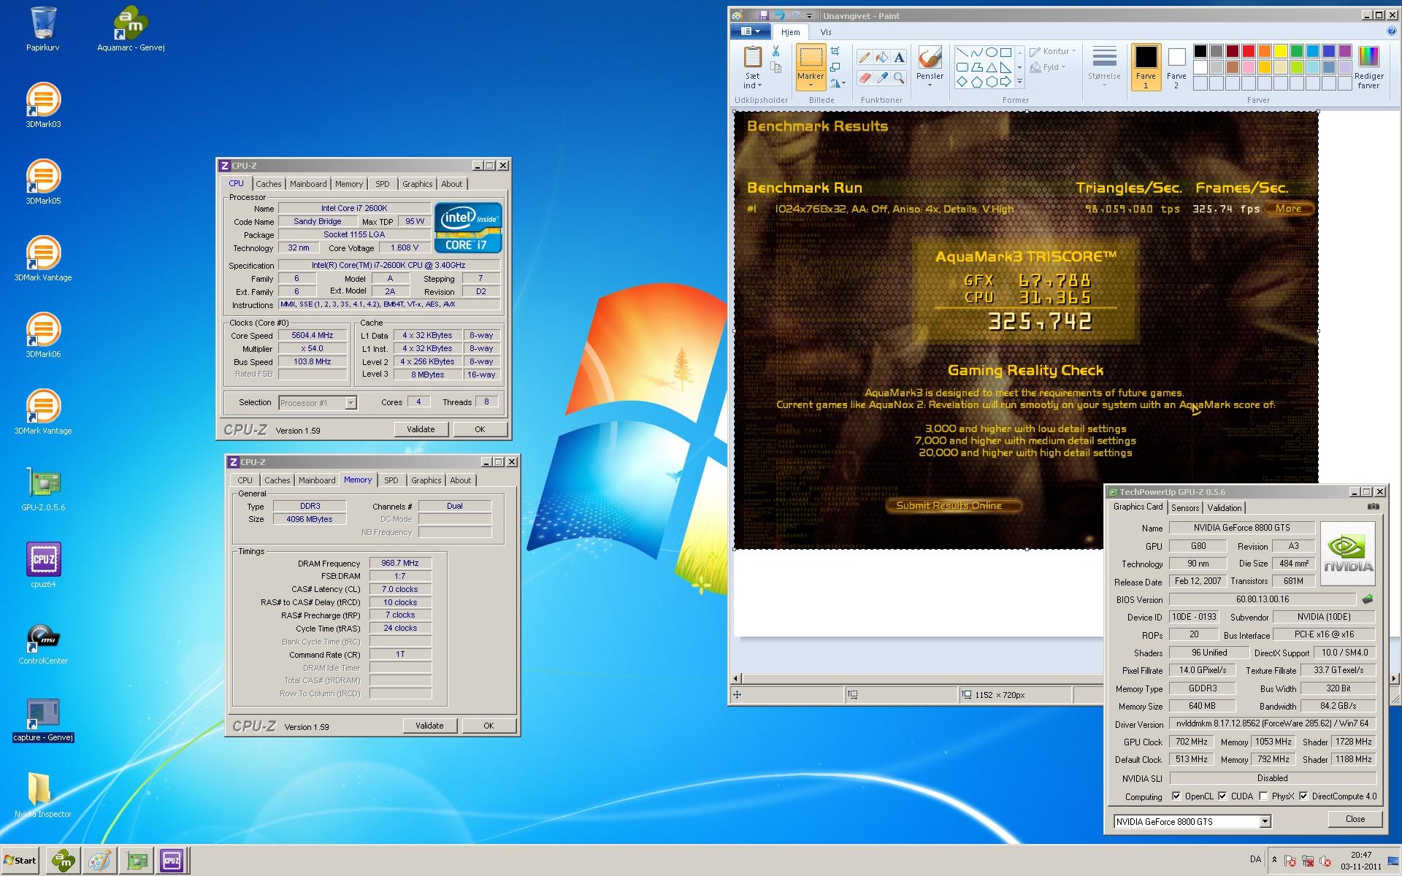This screenshot has height=876, width=1402.
Task: Select Farve 2 background color box
Action: 1176,67
